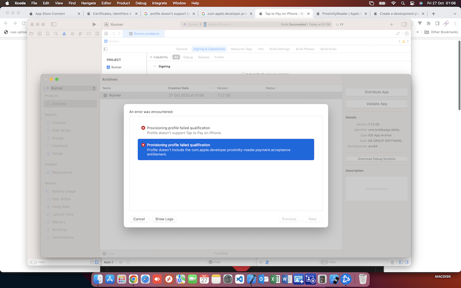Open the Debug menu in menu bar
461x288 pixels.
(141, 3)
